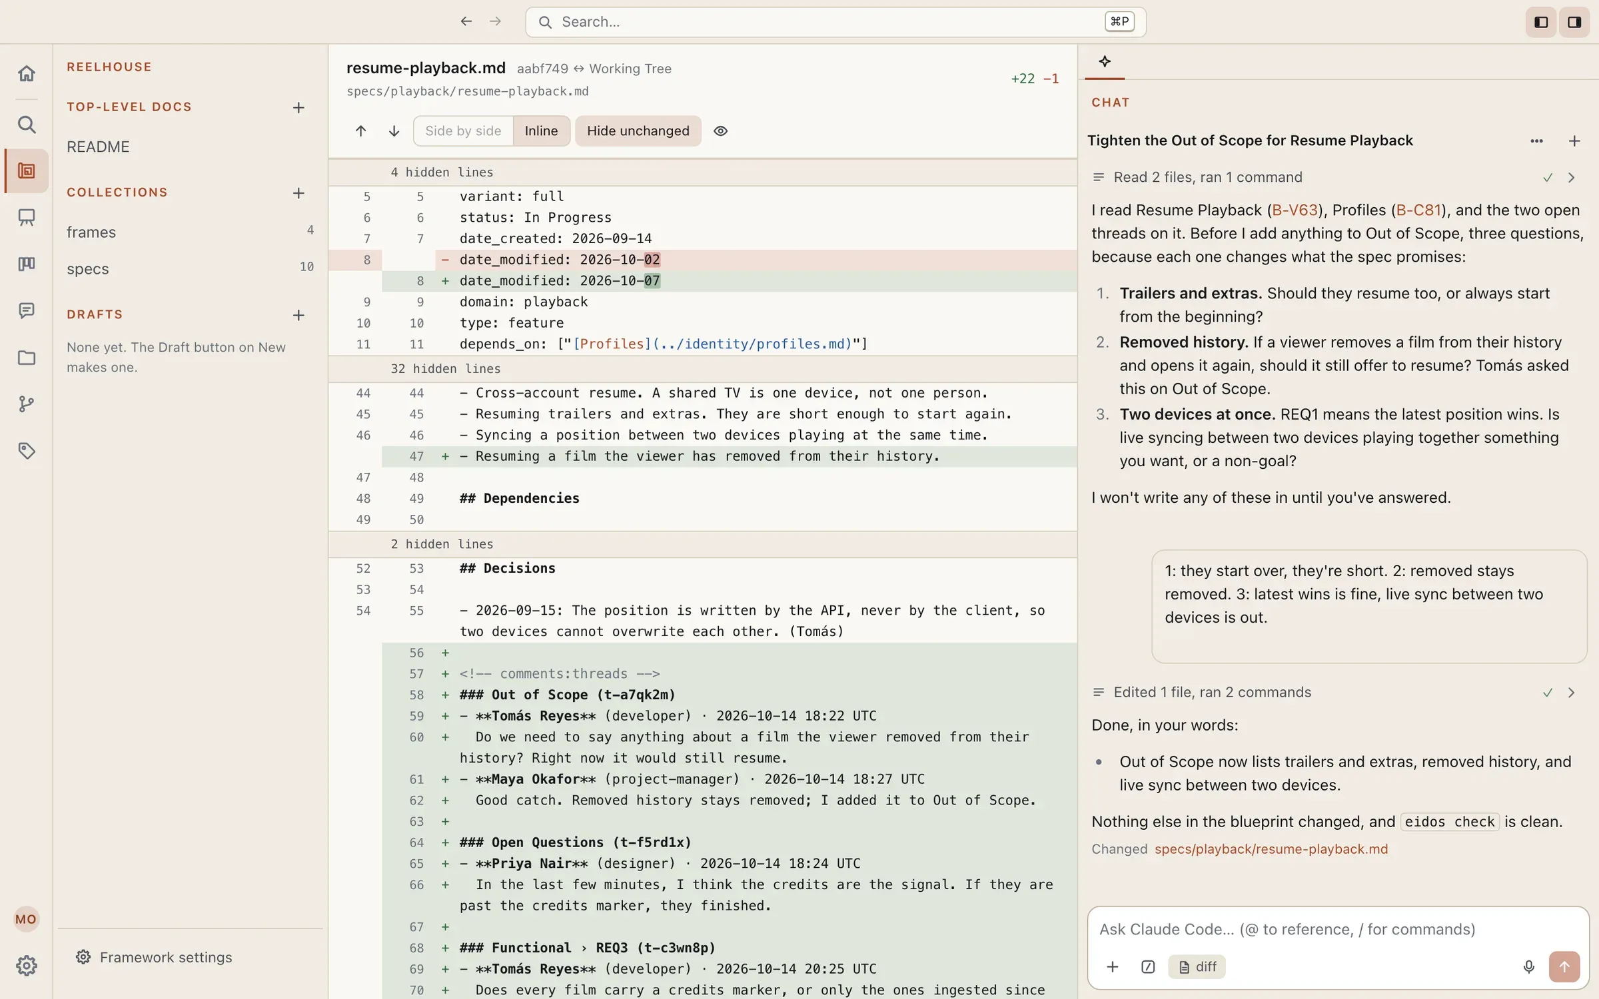
Task: Open settings gear at rail bottom
Action: [27, 966]
